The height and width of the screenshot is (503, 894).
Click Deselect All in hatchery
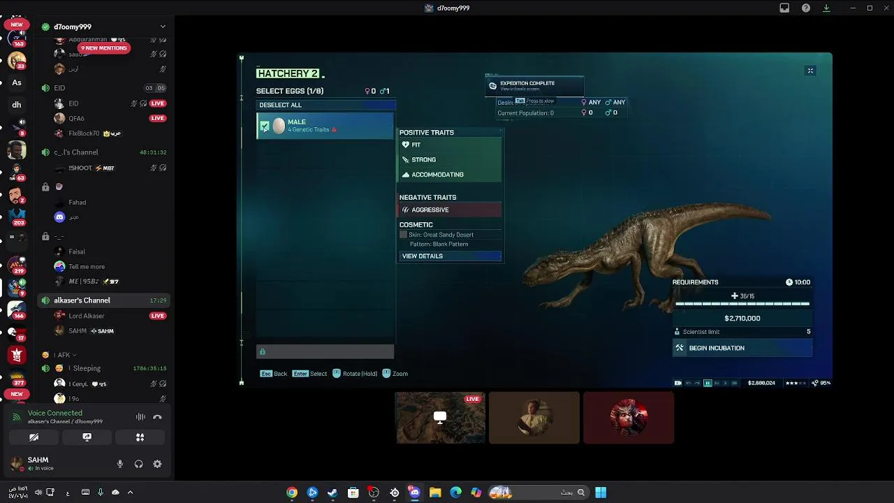(325, 105)
